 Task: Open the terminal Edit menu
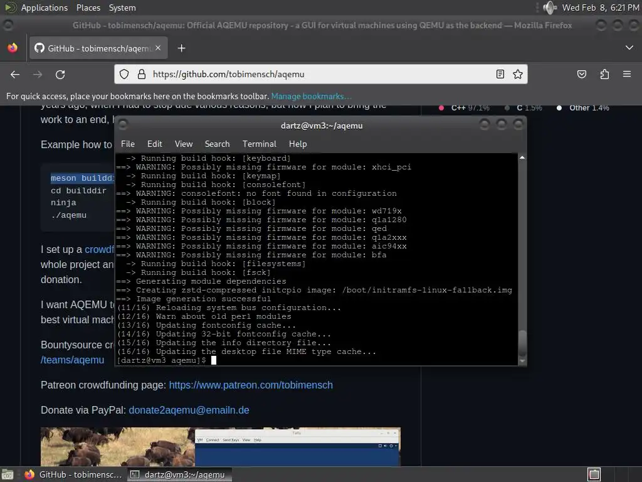[155, 144]
